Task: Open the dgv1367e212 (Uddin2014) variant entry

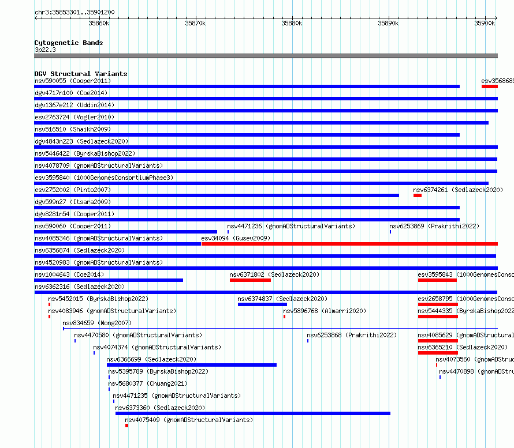Action: point(75,105)
